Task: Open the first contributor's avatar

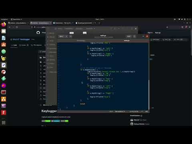Action: pyautogui.click(x=132, y=120)
